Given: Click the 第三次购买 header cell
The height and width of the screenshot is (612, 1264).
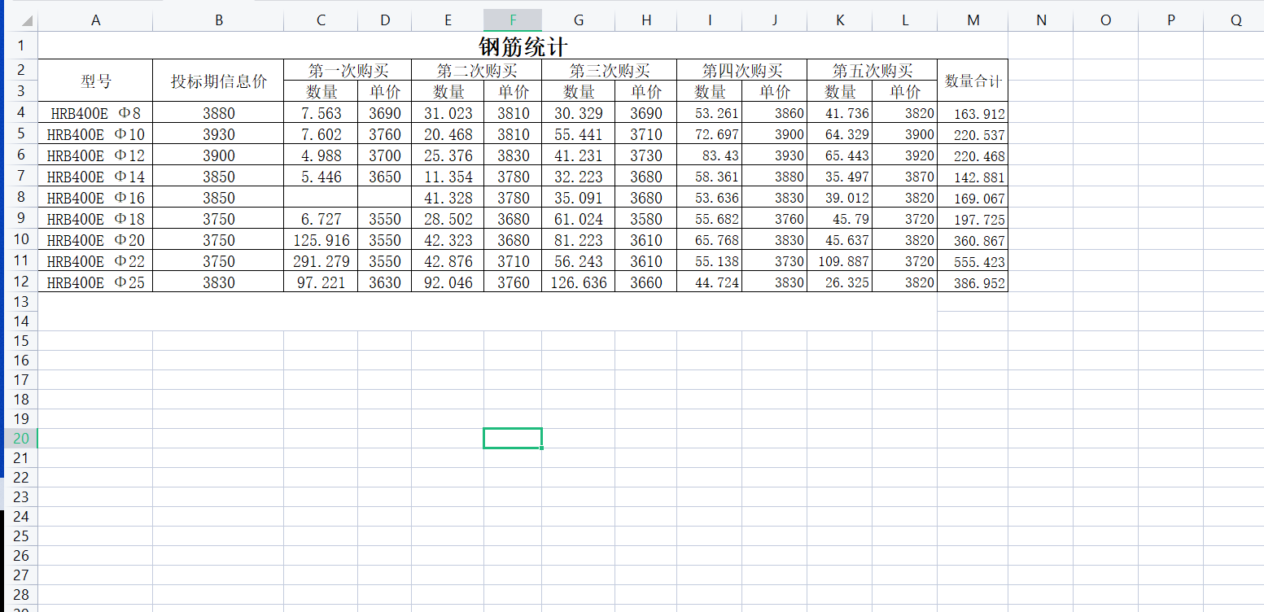Looking at the screenshot, I should (x=610, y=70).
